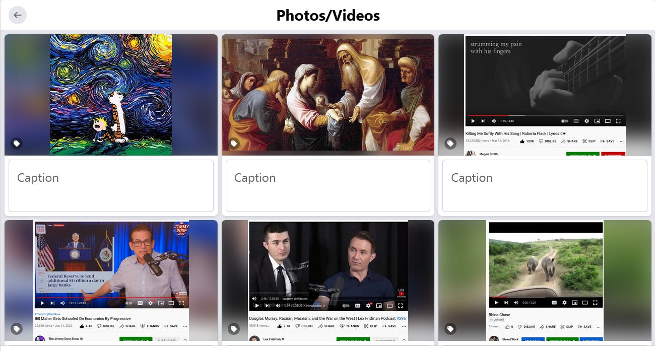Viewport: 655px width, 351px height.
Task: Open the Douglas Murray podcast thumbnail
Action: coord(328,280)
